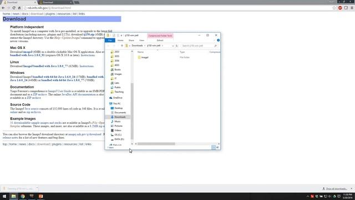This screenshot has height=200, width=355.
Task: Click the Show all downloads link
Action: coord(336,189)
